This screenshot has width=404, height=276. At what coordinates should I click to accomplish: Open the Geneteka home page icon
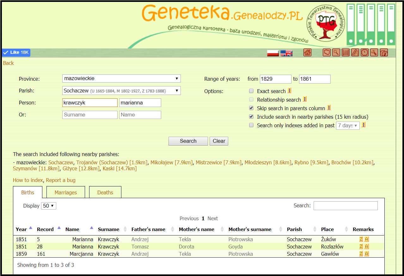(x=307, y=52)
